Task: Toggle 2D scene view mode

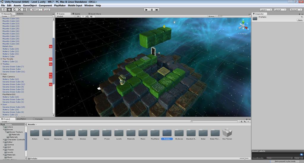Action: point(78,16)
